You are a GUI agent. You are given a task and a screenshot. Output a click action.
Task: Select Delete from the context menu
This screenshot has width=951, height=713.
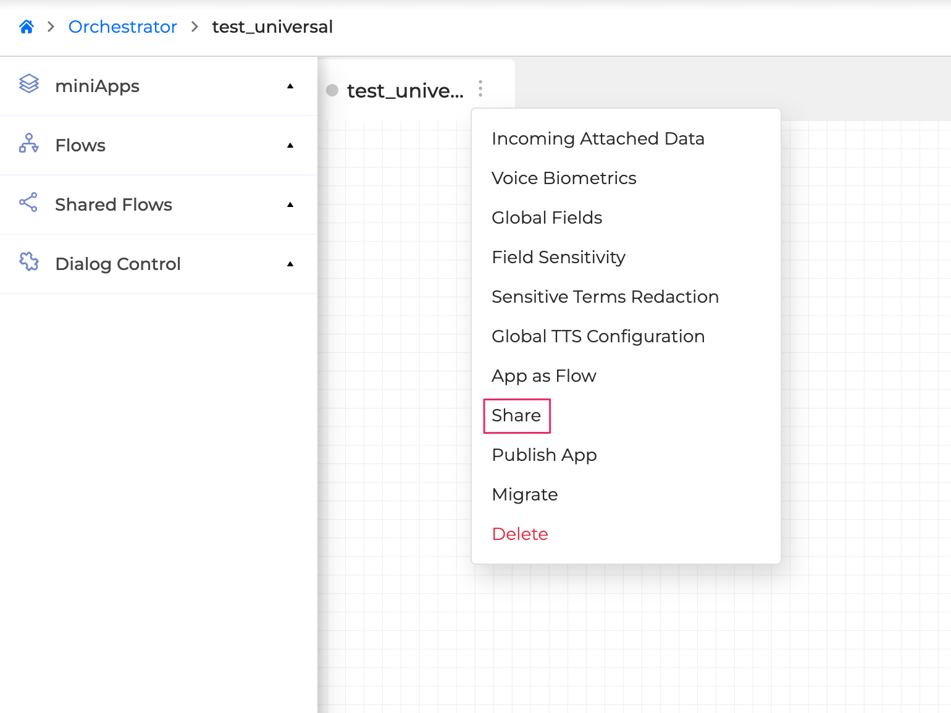point(520,534)
